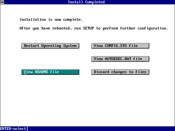
Task: Open the system control menu box
Action: (2, 2)
